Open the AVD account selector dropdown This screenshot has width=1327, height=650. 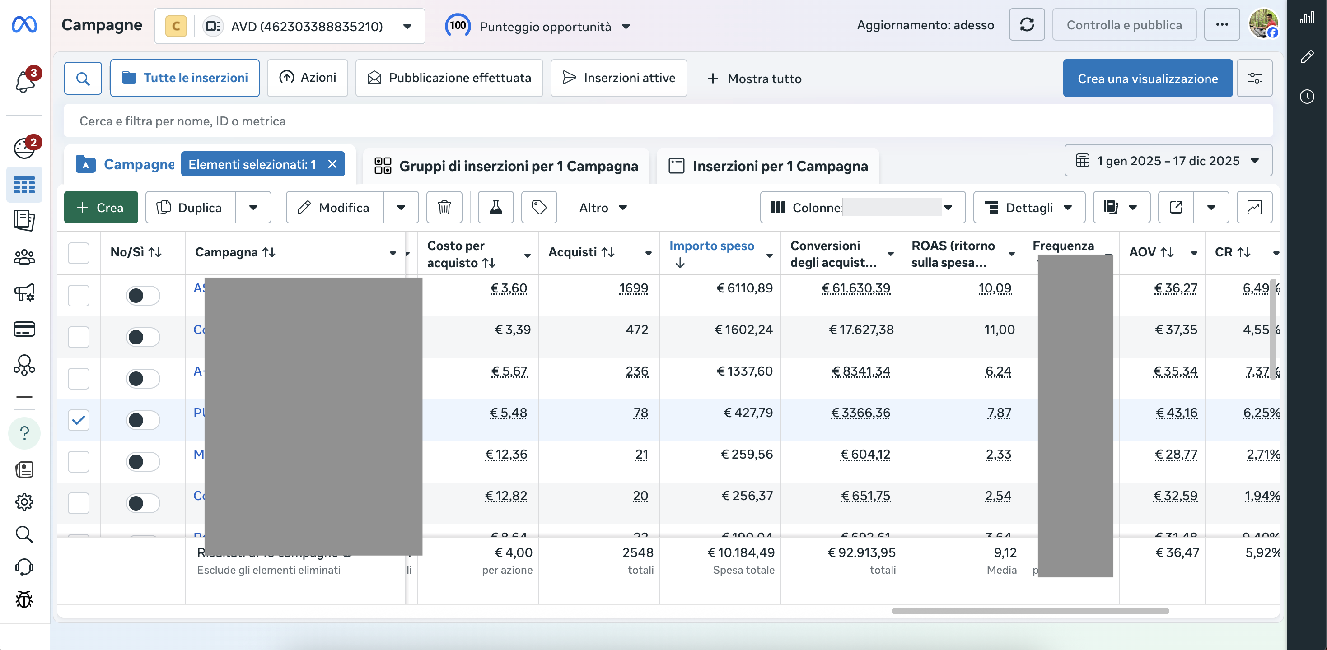click(x=290, y=26)
